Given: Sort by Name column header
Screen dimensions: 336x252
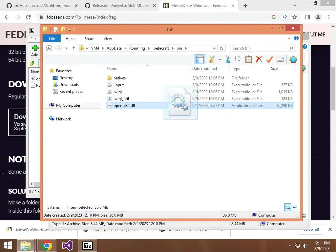Looking at the screenshot, I should (x=112, y=69).
